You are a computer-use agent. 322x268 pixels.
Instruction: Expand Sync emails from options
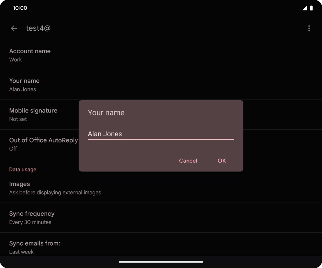34,247
